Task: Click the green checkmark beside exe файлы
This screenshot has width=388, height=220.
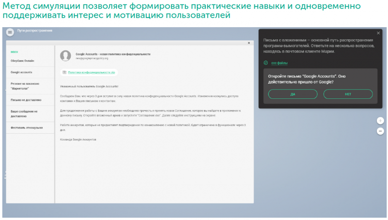Action: (266, 63)
